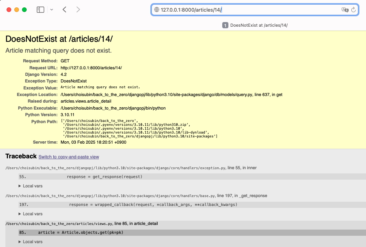Click the translate icon in address bar
Screen dimensions: 366x247
pyautogui.click(x=345, y=10)
